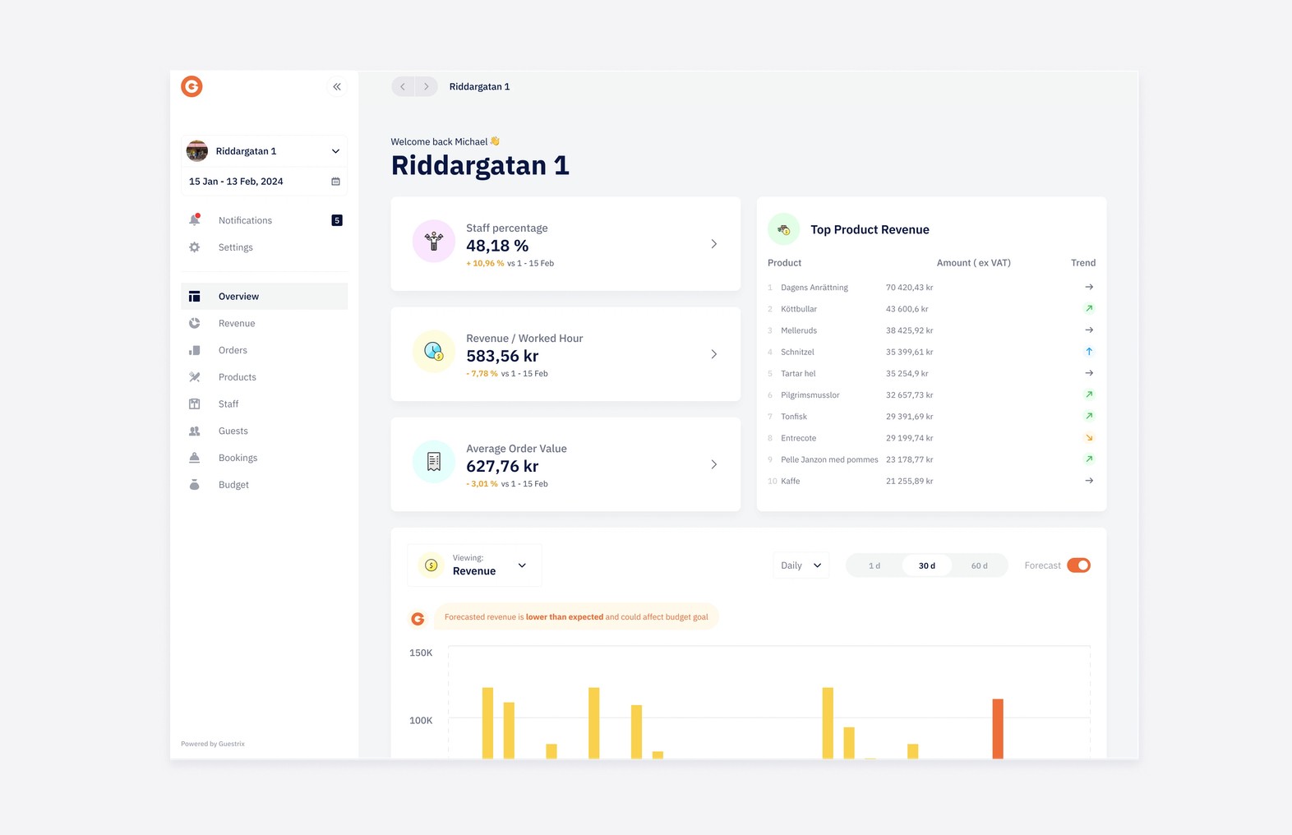Screen dimensions: 1292x835
Task: Click the Settings gear icon
Action: 195,247
